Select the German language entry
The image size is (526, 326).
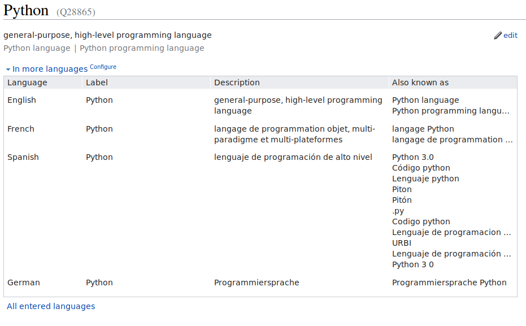coord(21,282)
